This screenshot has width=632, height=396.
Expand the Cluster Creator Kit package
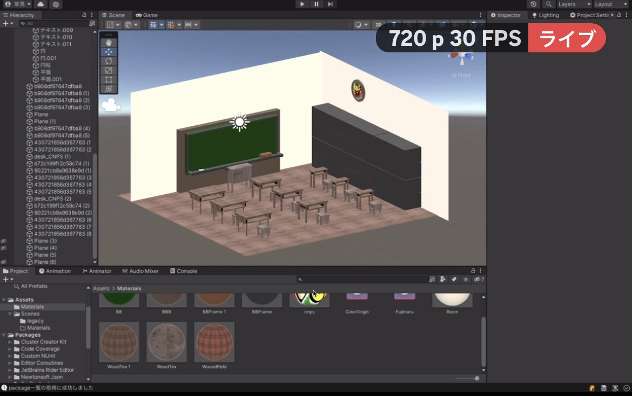coord(10,342)
